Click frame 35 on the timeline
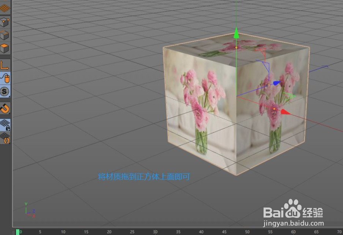The image size is (343, 235). pos(178,232)
